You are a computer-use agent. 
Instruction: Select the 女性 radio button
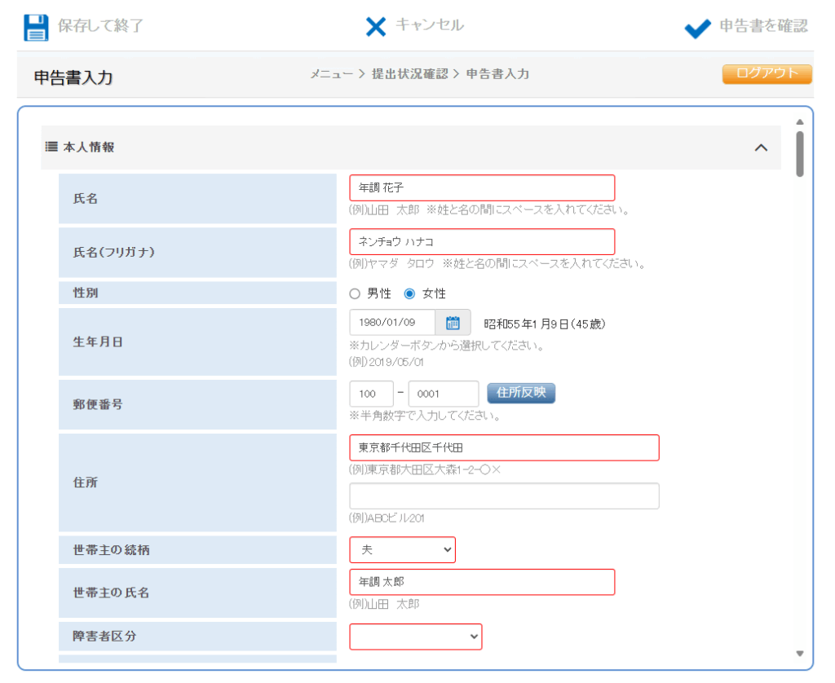pos(410,293)
